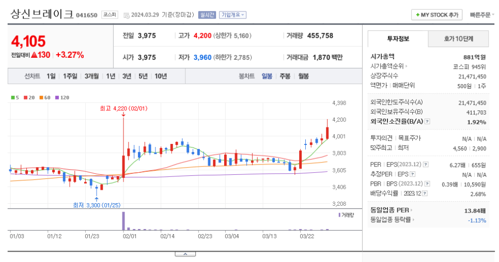Image resolution: width=499 pixels, height=262 pixels.
Task: Collapse the chart with the bottom chevron handle
Action: [185, 254]
